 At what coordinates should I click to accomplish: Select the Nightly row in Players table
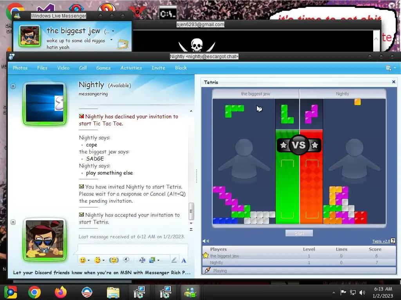coord(299,262)
